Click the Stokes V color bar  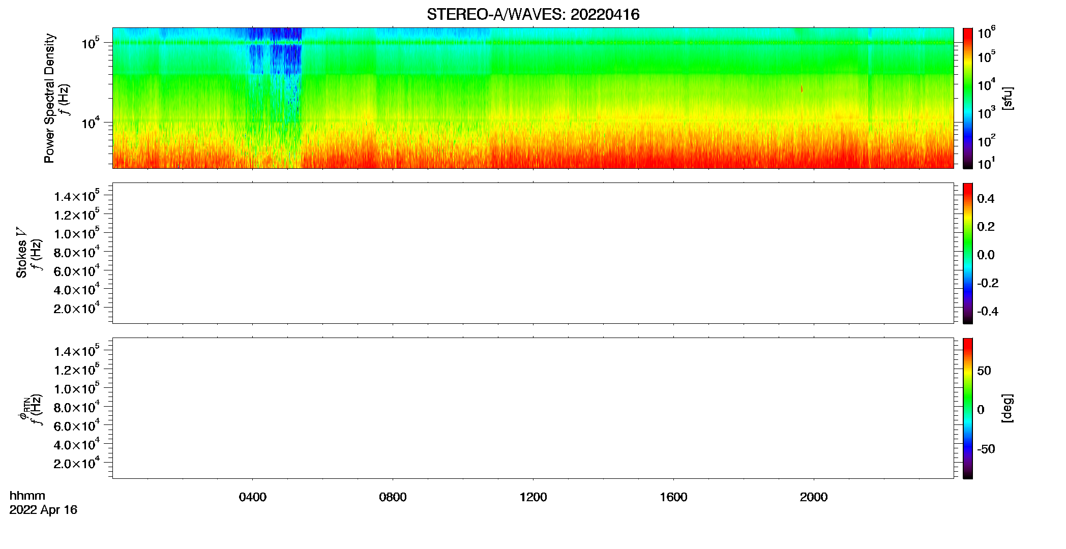[967, 253]
